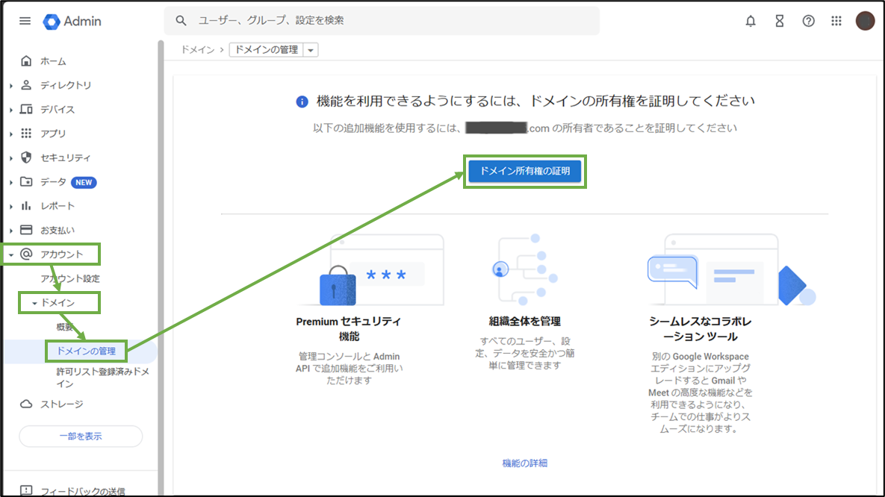The width and height of the screenshot is (885, 497).
Task: Click the ドメイン breadcrumb link
Action: pyautogui.click(x=198, y=50)
